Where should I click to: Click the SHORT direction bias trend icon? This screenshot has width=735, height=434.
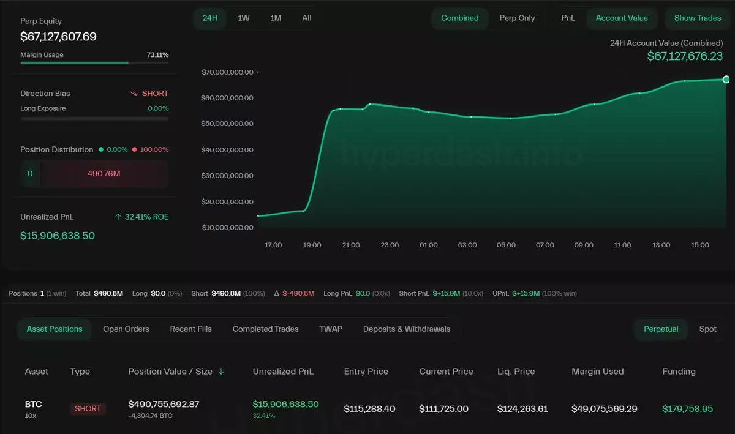click(134, 94)
